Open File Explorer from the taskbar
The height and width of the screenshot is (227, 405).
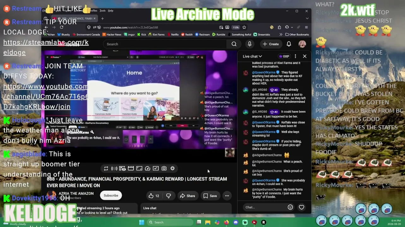pos(208,222)
